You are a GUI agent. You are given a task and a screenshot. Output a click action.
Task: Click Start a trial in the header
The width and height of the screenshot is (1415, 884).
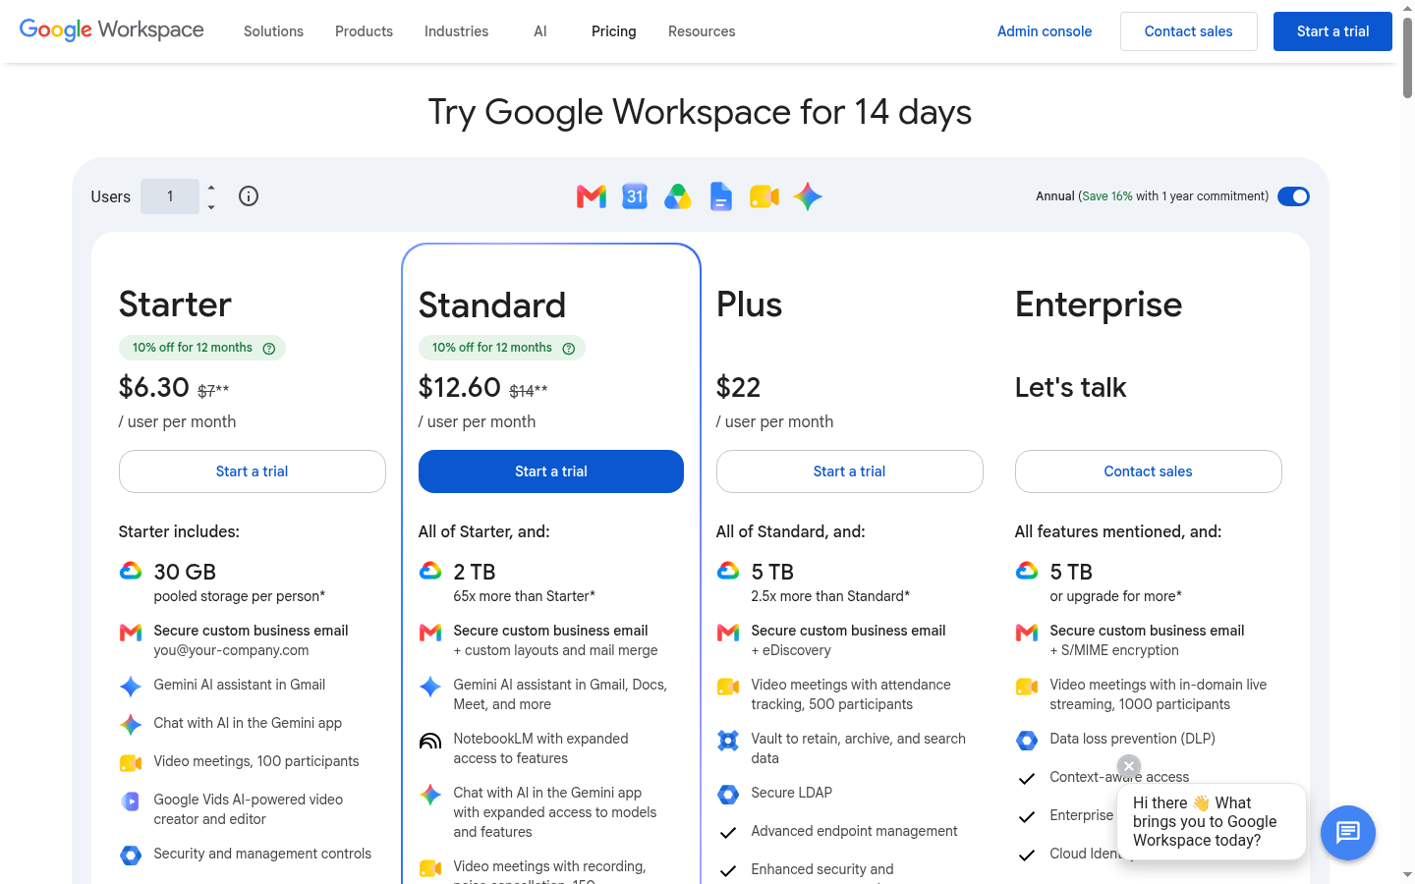pyautogui.click(x=1332, y=31)
